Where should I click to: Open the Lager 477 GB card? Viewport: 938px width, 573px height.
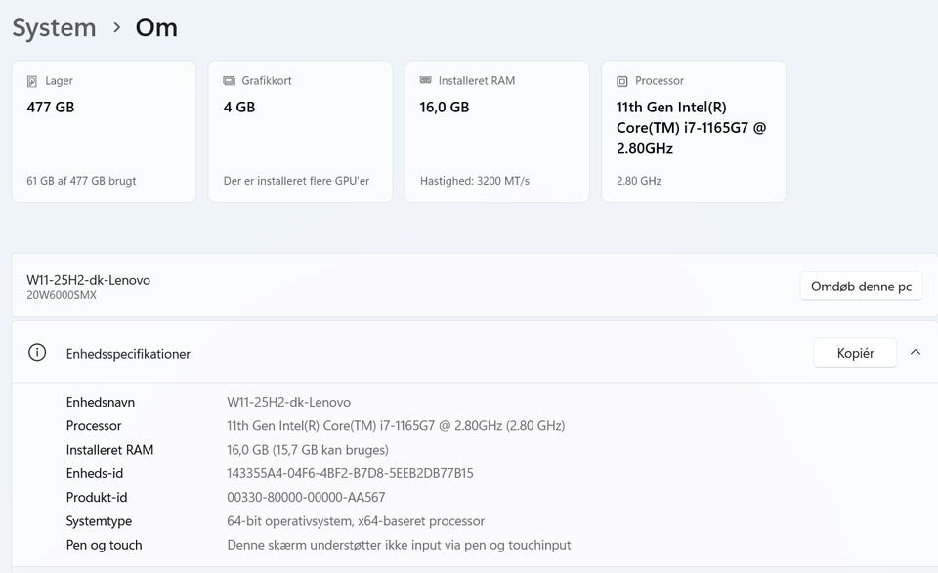click(104, 132)
